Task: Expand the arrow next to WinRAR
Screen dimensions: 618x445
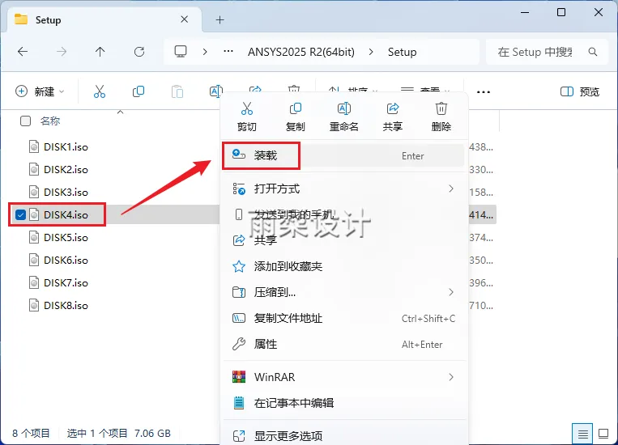Action: click(x=451, y=377)
